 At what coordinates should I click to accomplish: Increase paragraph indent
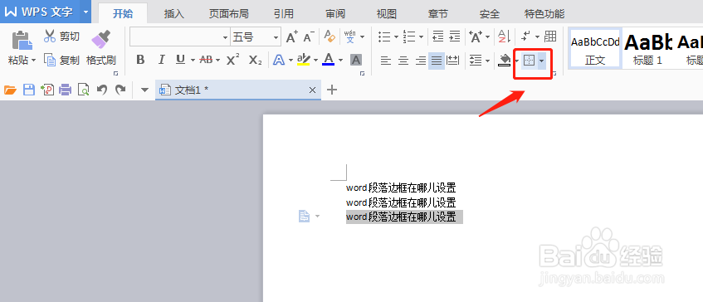tap(455, 37)
